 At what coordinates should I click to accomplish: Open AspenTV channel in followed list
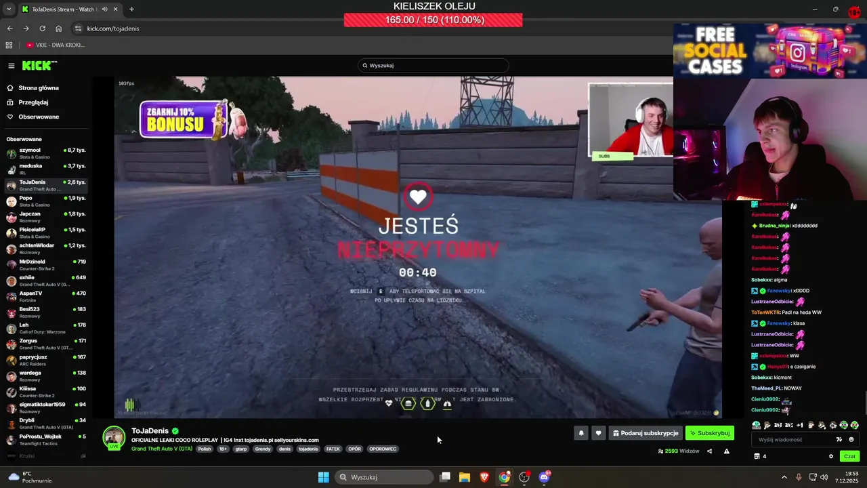(46, 296)
